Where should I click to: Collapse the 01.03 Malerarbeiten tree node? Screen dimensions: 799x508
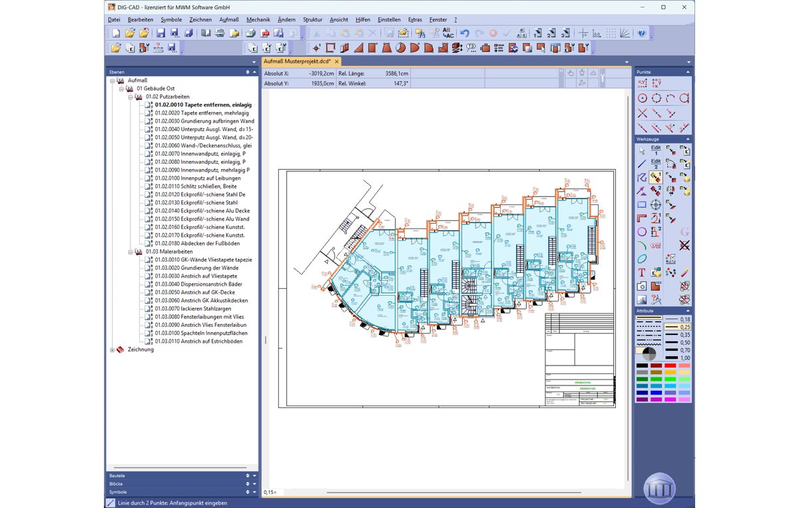pyautogui.click(x=131, y=252)
